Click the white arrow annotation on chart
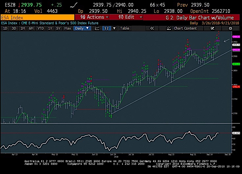The width and height of the screenshot is (242, 174). [227, 41]
